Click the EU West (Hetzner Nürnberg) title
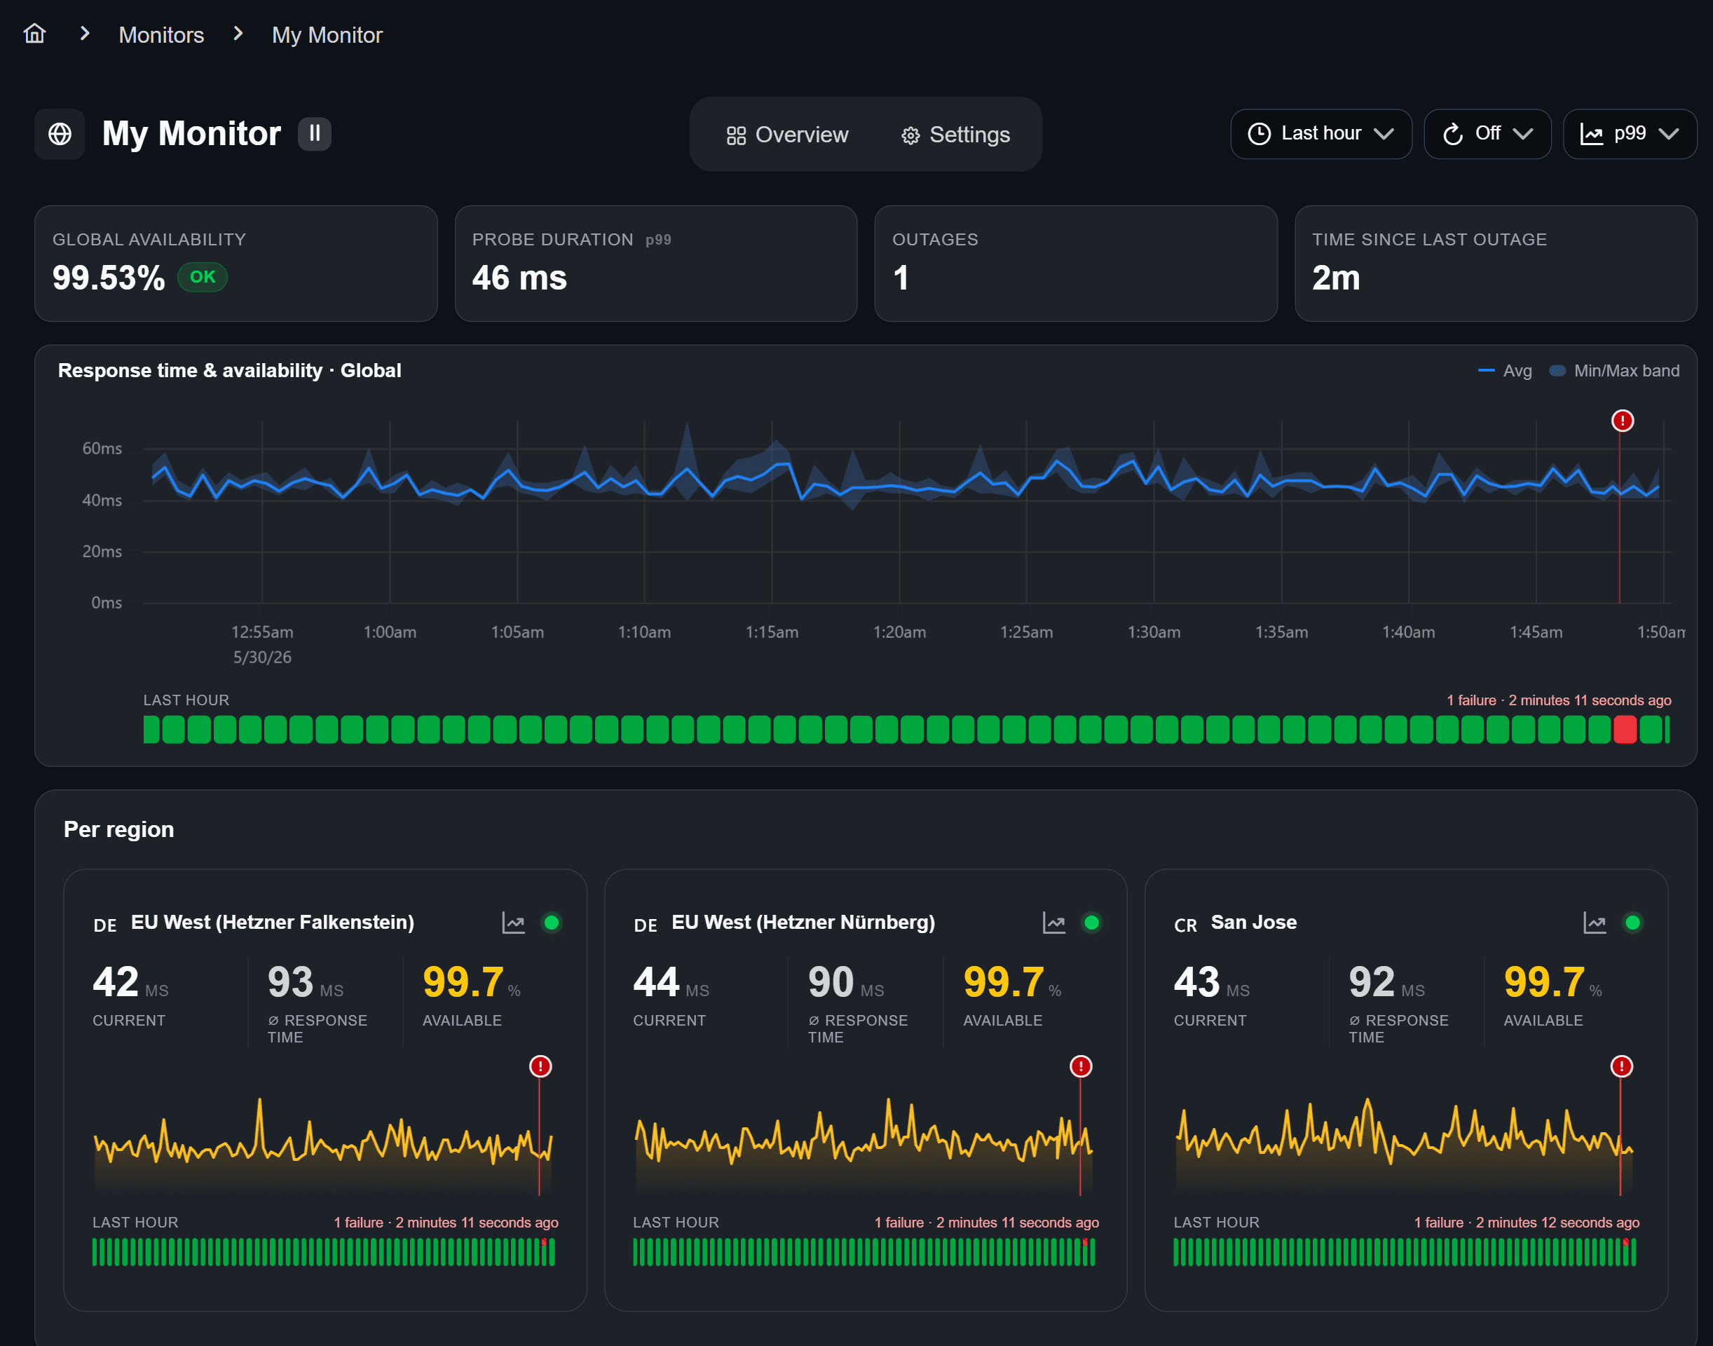 (x=803, y=922)
